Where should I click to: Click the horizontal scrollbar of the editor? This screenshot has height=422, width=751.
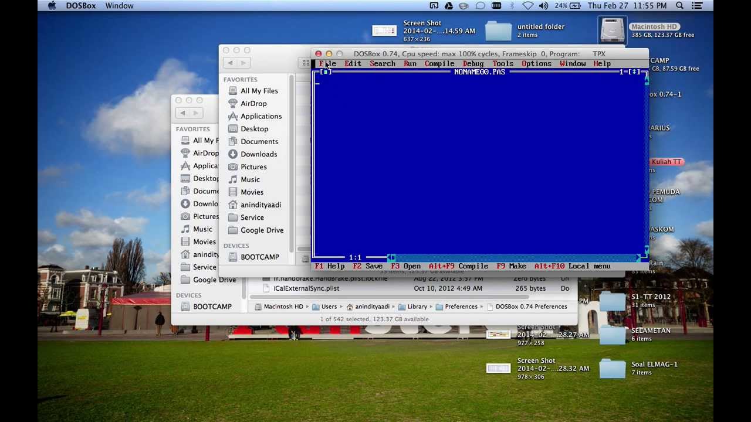(x=515, y=257)
